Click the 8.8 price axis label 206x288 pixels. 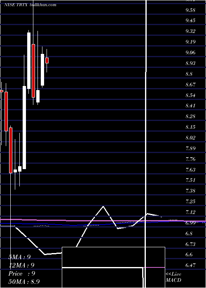[189, 74]
